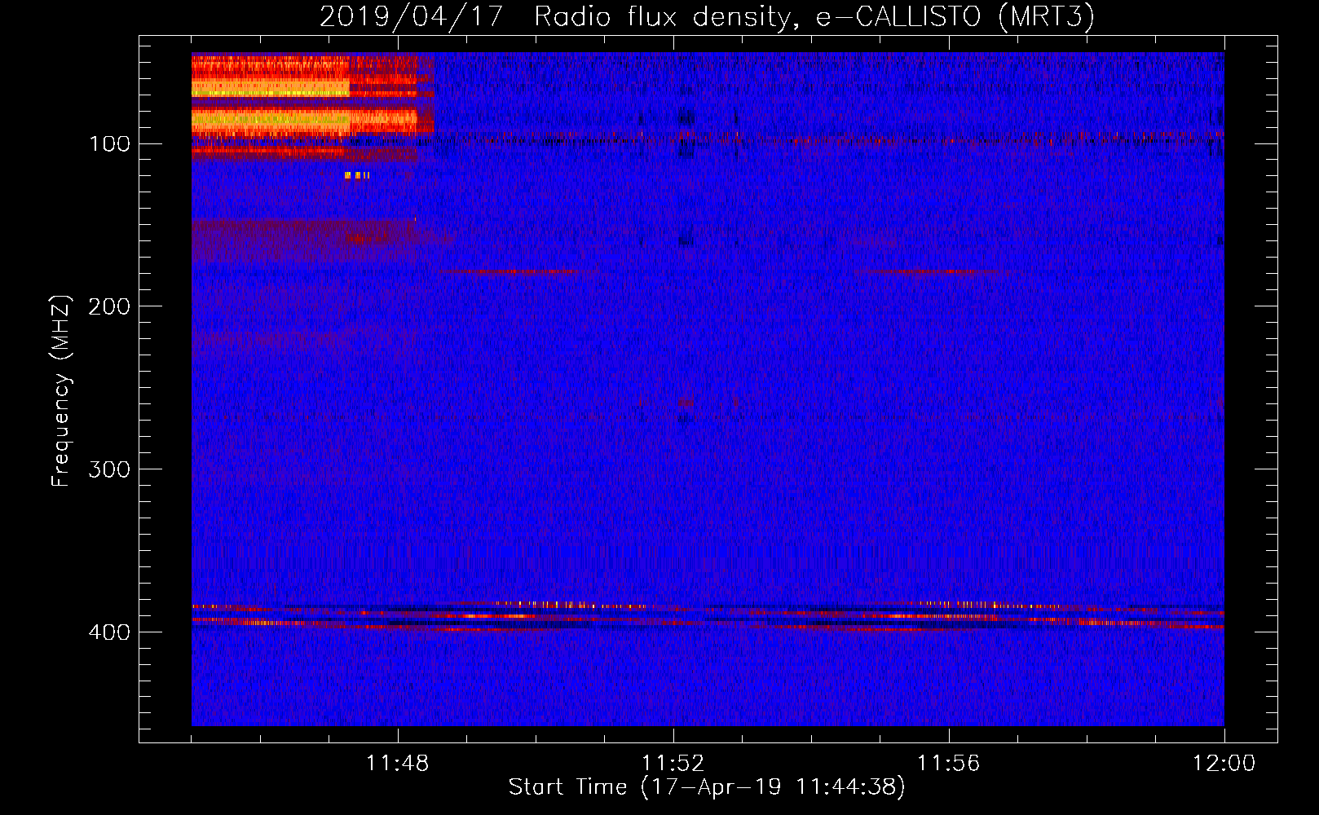This screenshot has height=815, width=1319.
Task: Click the bright yellow burst band near 90 MHz
Action: pyautogui.click(x=271, y=121)
